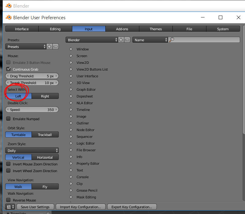The height and width of the screenshot is (214, 245).
Task: Set Select With to Right
Action: click(x=45, y=96)
